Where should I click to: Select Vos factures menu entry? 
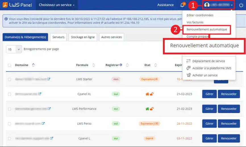click(195, 22)
